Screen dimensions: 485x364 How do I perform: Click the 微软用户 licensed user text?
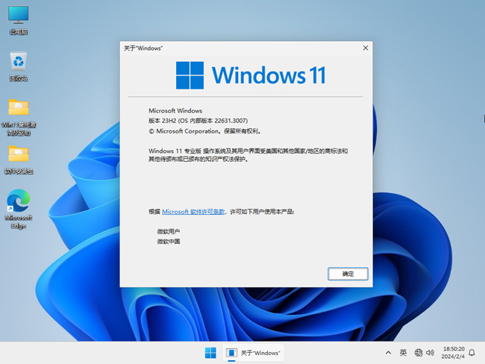[x=169, y=231]
